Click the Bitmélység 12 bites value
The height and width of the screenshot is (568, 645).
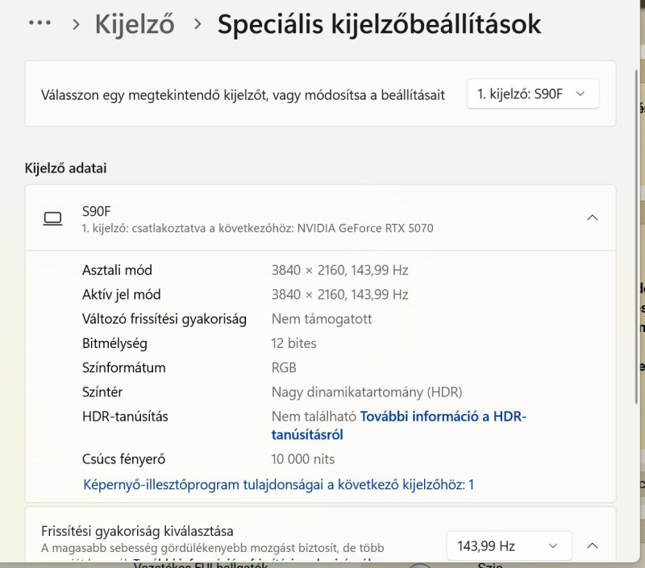tap(294, 343)
